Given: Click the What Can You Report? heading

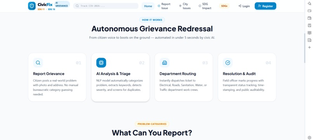Looking at the screenshot, I should click(x=152, y=133).
